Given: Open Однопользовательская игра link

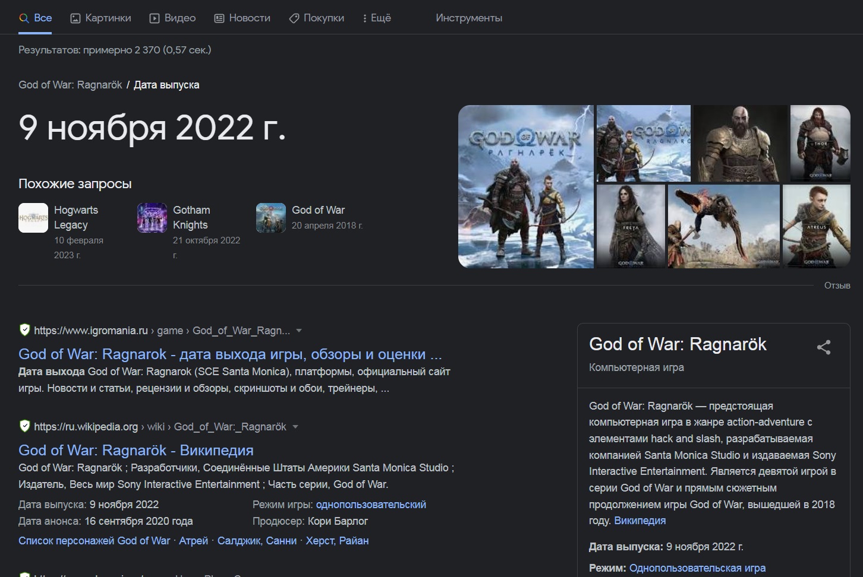Looking at the screenshot, I should coord(697,568).
